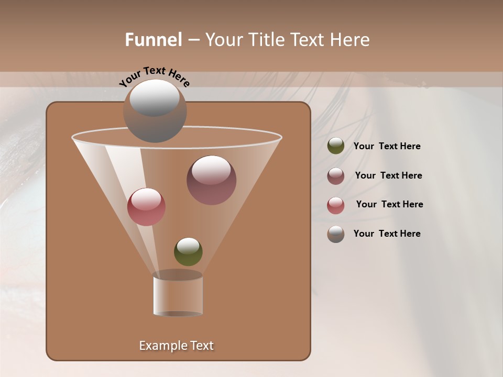Select the pink legend bullet on third list item
503x377 pixels.
pyautogui.click(x=336, y=205)
